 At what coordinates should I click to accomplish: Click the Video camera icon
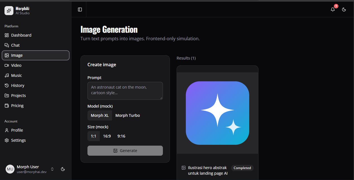click(x=7, y=65)
